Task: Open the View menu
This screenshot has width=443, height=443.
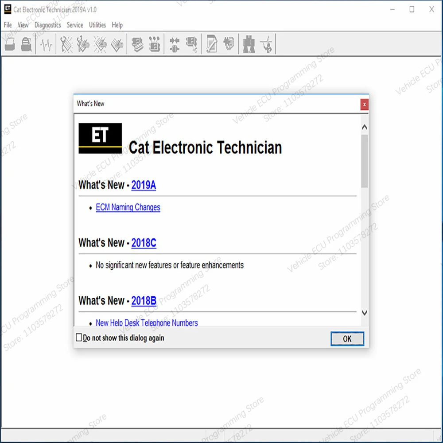Action: pos(23,25)
